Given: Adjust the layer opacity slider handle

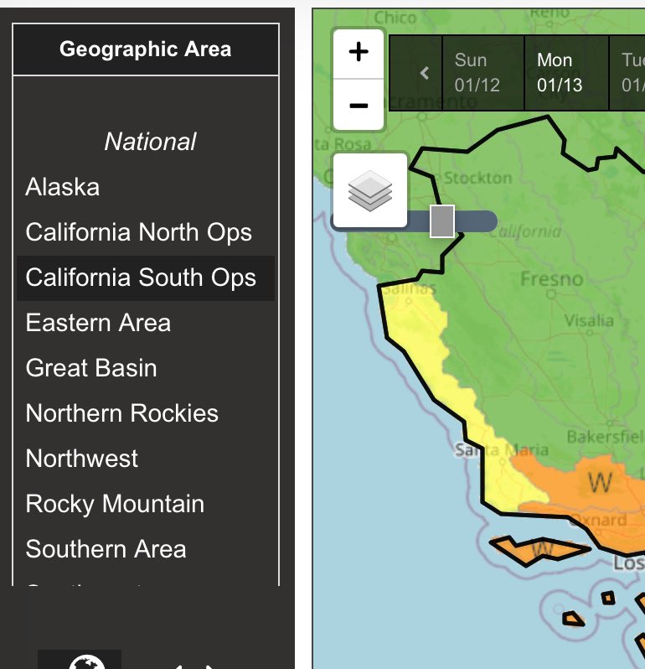Looking at the screenshot, I should click(442, 221).
